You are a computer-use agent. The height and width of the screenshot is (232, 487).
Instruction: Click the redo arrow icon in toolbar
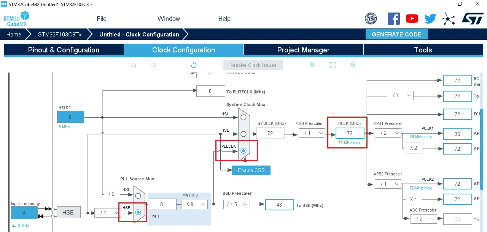pos(154,65)
